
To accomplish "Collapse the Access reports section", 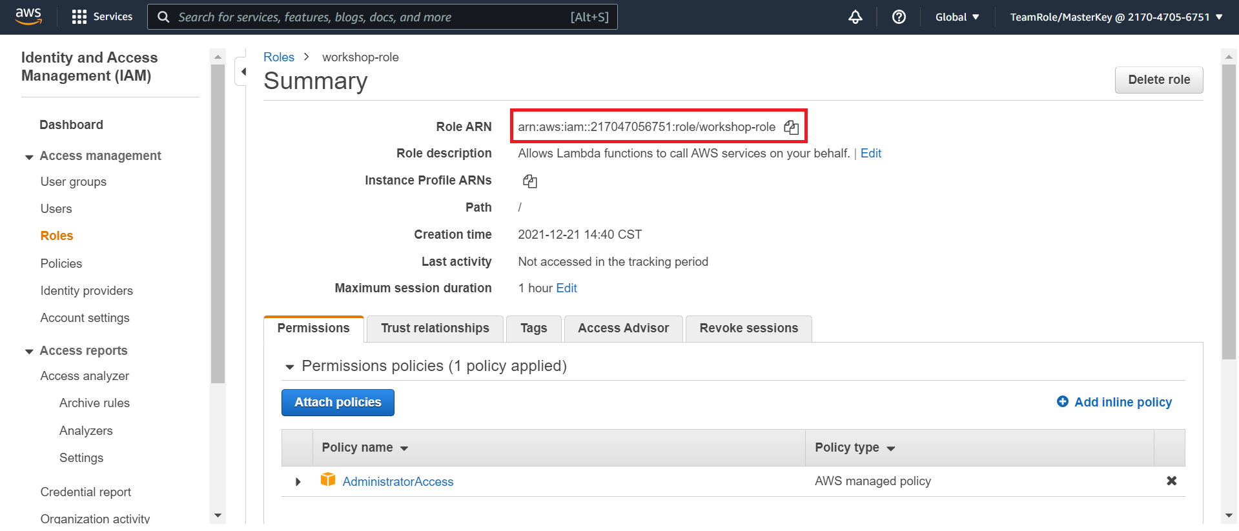I will click(x=29, y=352).
